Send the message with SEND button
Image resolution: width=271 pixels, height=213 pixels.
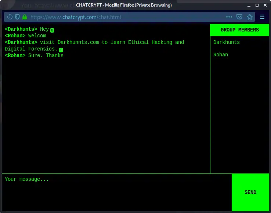[x=250, y=193]
